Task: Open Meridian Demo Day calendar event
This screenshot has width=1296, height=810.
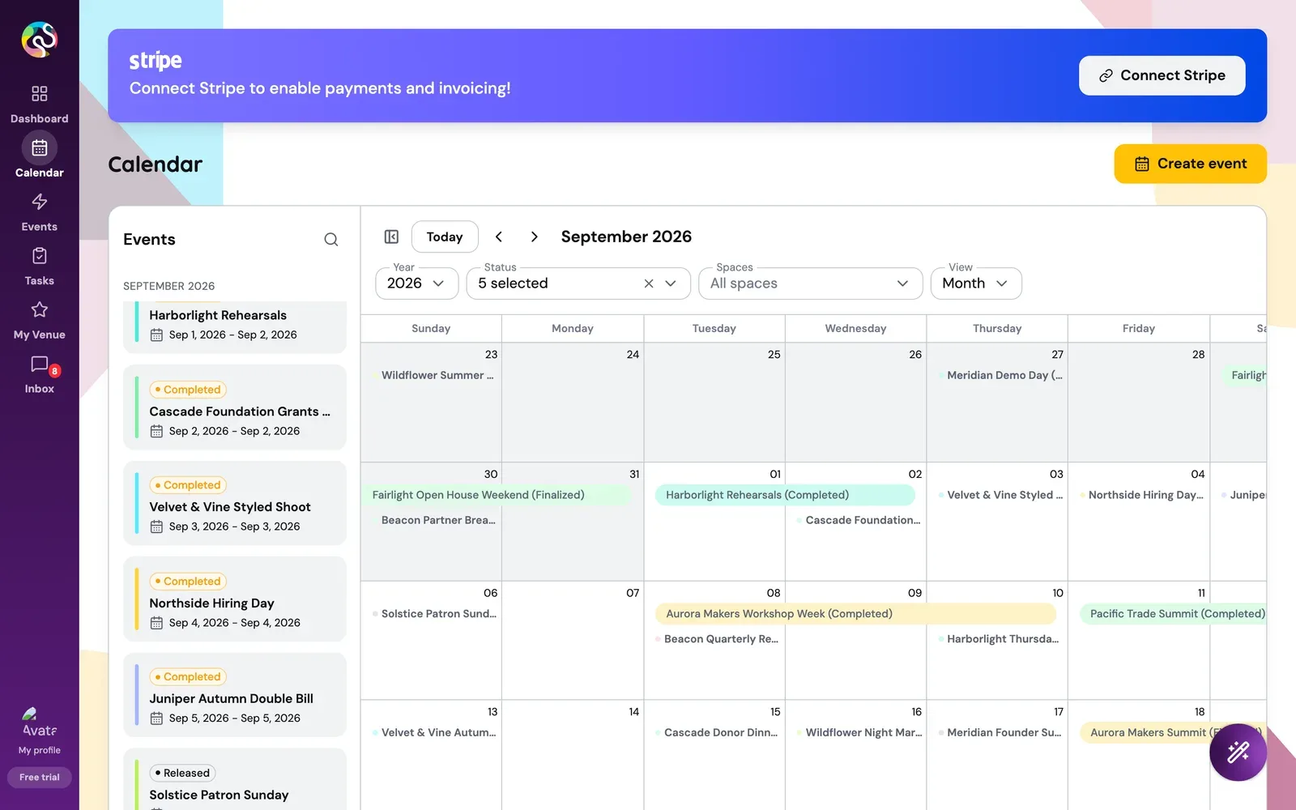Action: [x=1000, y=375]
